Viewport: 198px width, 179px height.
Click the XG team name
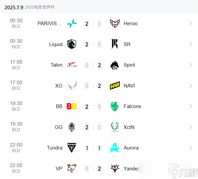point(59,86)
